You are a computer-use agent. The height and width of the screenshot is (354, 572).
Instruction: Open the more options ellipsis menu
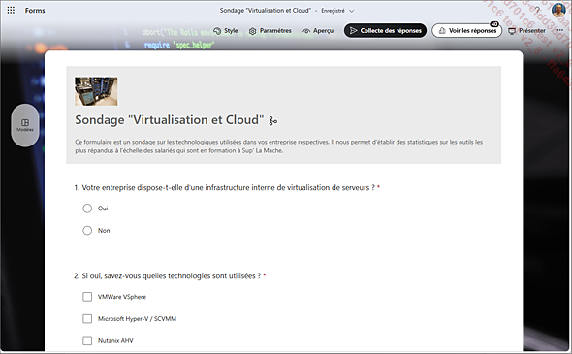click(x=560, y=30)
